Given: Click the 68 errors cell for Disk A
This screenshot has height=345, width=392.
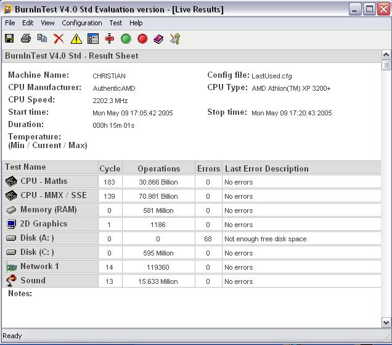Looking at the screenshot, I should (208, 239).
